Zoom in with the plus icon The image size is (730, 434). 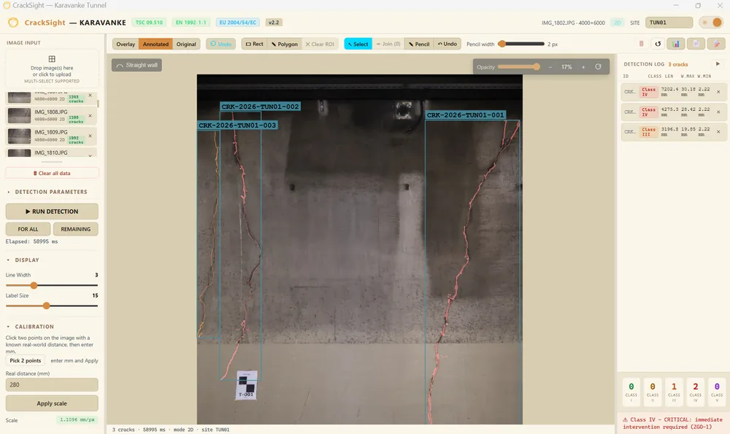click(x=583, y=67)
